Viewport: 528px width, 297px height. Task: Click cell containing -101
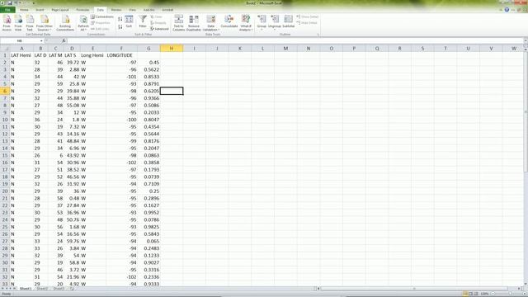(121, 77)
